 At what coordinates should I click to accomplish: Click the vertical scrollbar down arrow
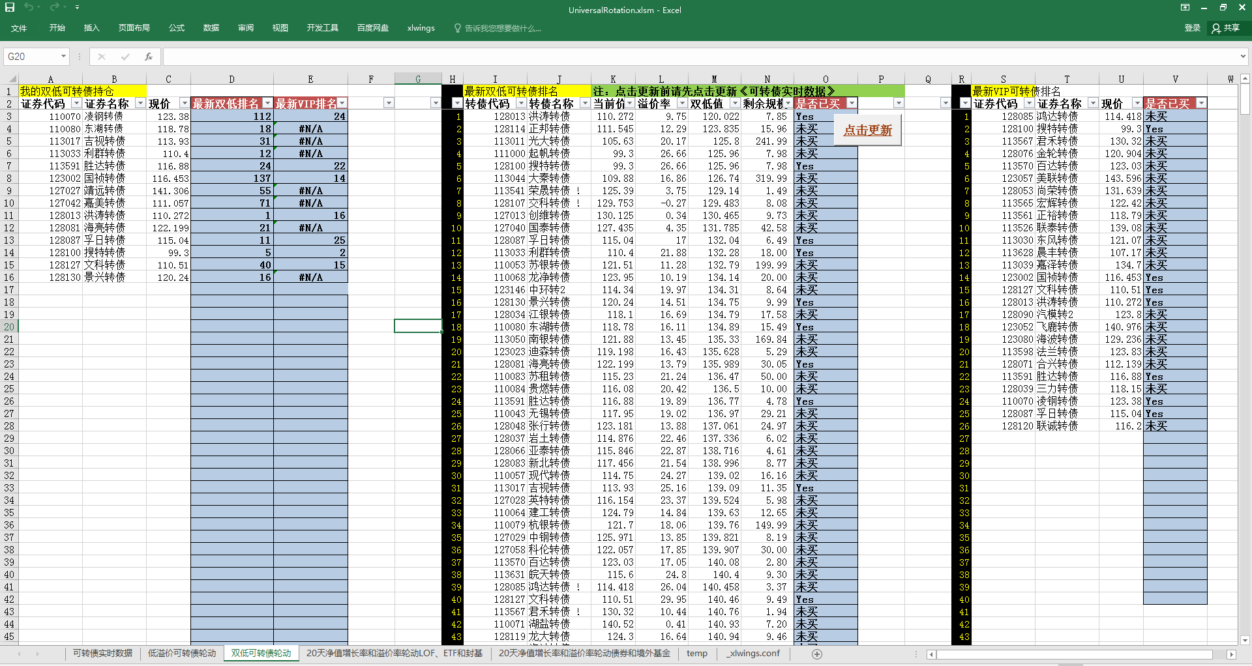pyautogui.click(x=1245, y=640)
